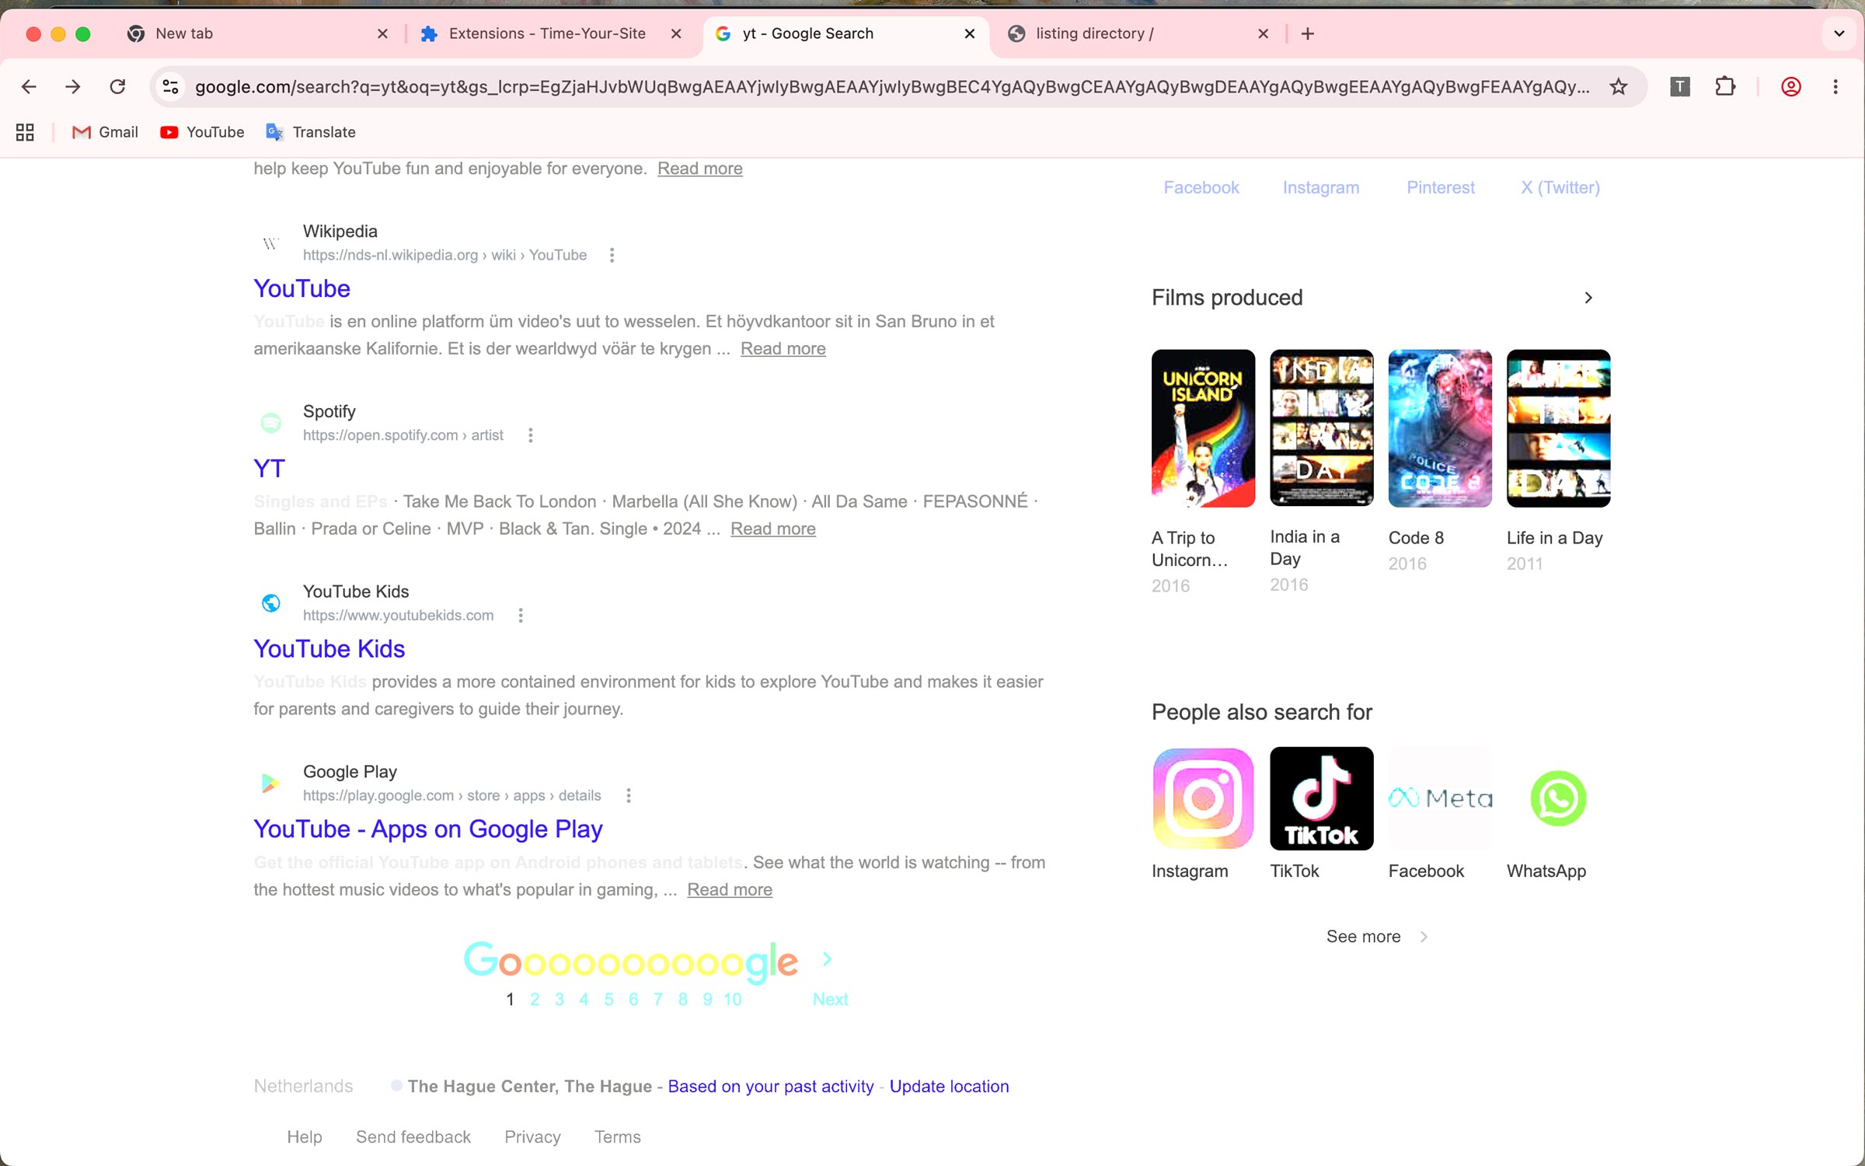
Task: Open the Translate bookmark
Action: [x=311, y=132]
